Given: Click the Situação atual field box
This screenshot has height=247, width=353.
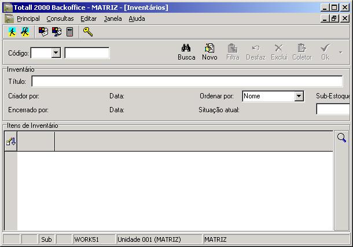Looking at the screenshot, I should click(x=333, y=109).
